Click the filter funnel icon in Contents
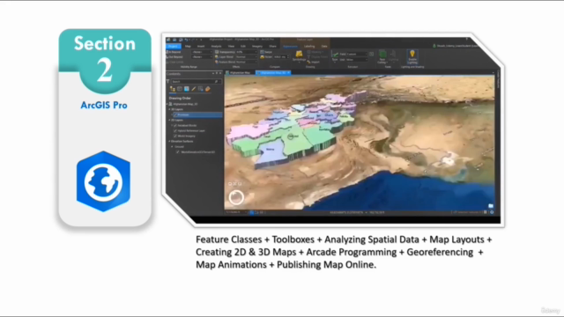The image size is (564, 317). point(168,82)
